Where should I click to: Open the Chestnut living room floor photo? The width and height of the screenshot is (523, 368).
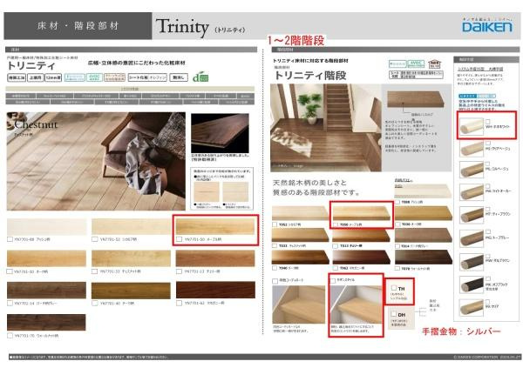point(96,161)
